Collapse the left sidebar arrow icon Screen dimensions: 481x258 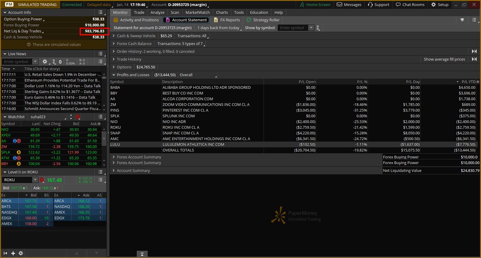pos(6,253)
